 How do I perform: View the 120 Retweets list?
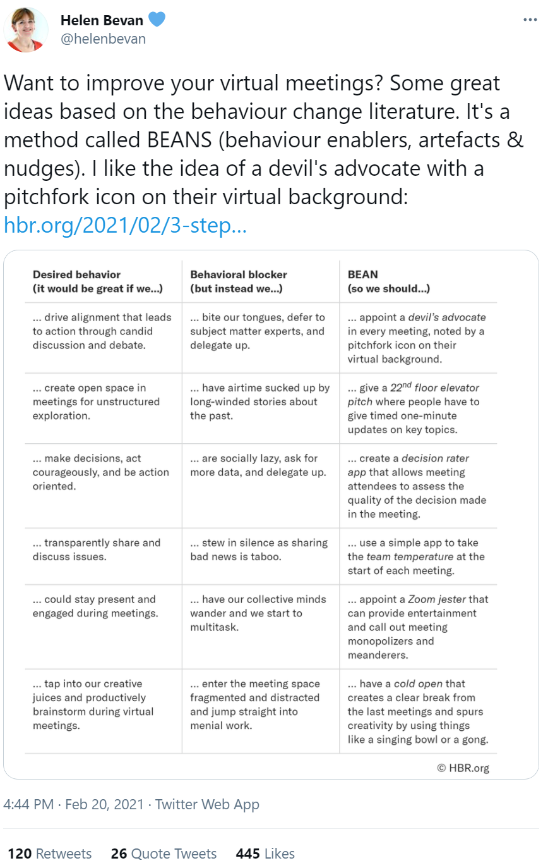[50, 854]
